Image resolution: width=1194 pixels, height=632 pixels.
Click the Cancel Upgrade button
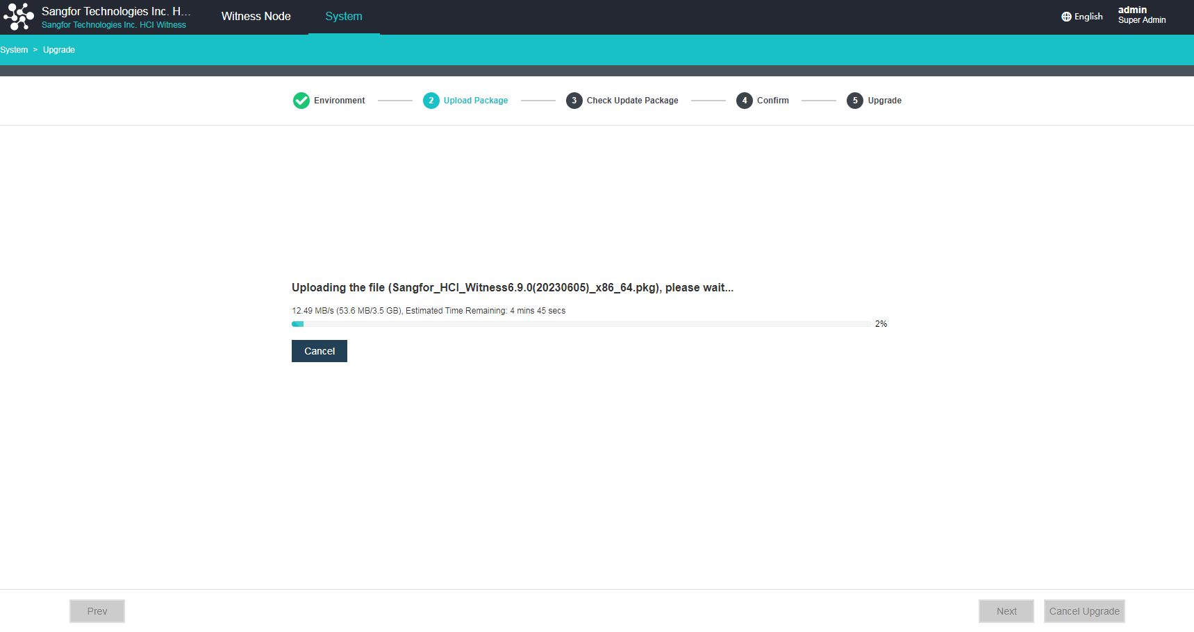1084,610
